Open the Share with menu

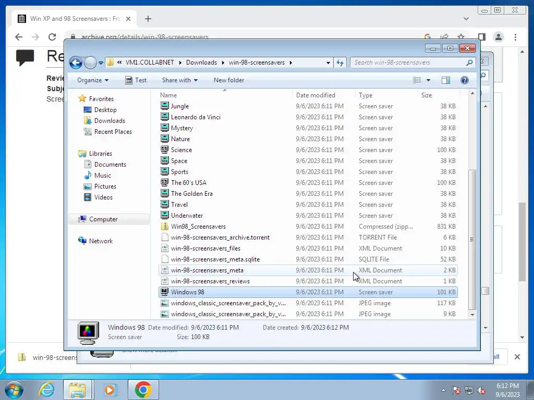click(180, 80)
